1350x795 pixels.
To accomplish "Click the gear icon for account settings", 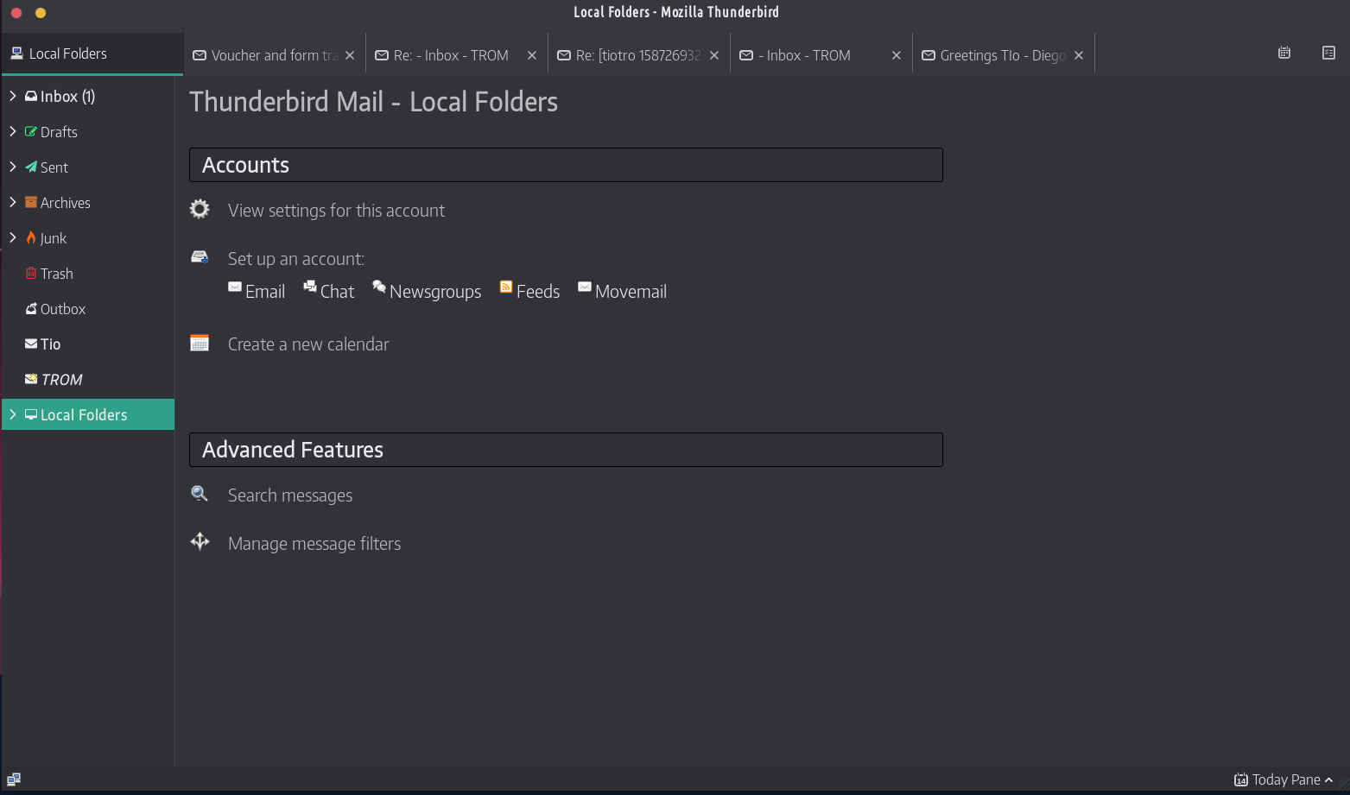I will (200, 209).
